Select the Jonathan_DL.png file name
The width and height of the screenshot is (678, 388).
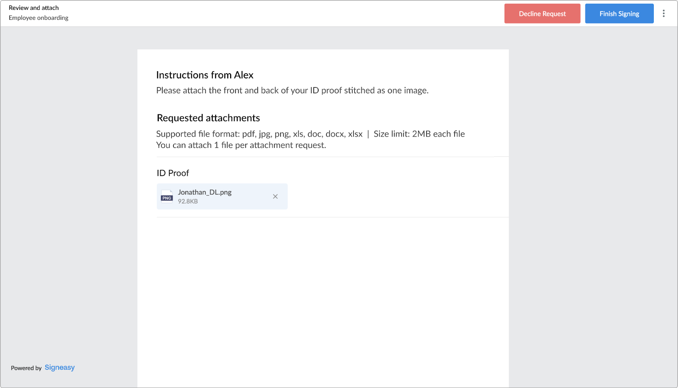point(205,192)
